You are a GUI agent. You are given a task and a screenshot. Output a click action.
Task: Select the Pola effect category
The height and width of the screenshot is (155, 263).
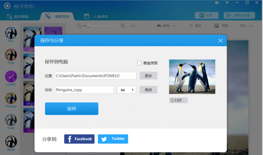(x=11, y=57)
